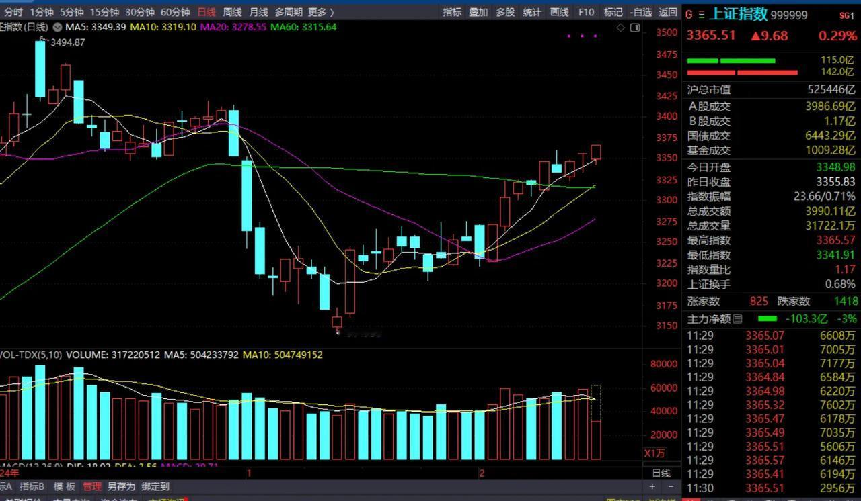Click the diamond icon above the price axis
The height and width of the screenshot is (501, 861).
[x=622, y=28]
